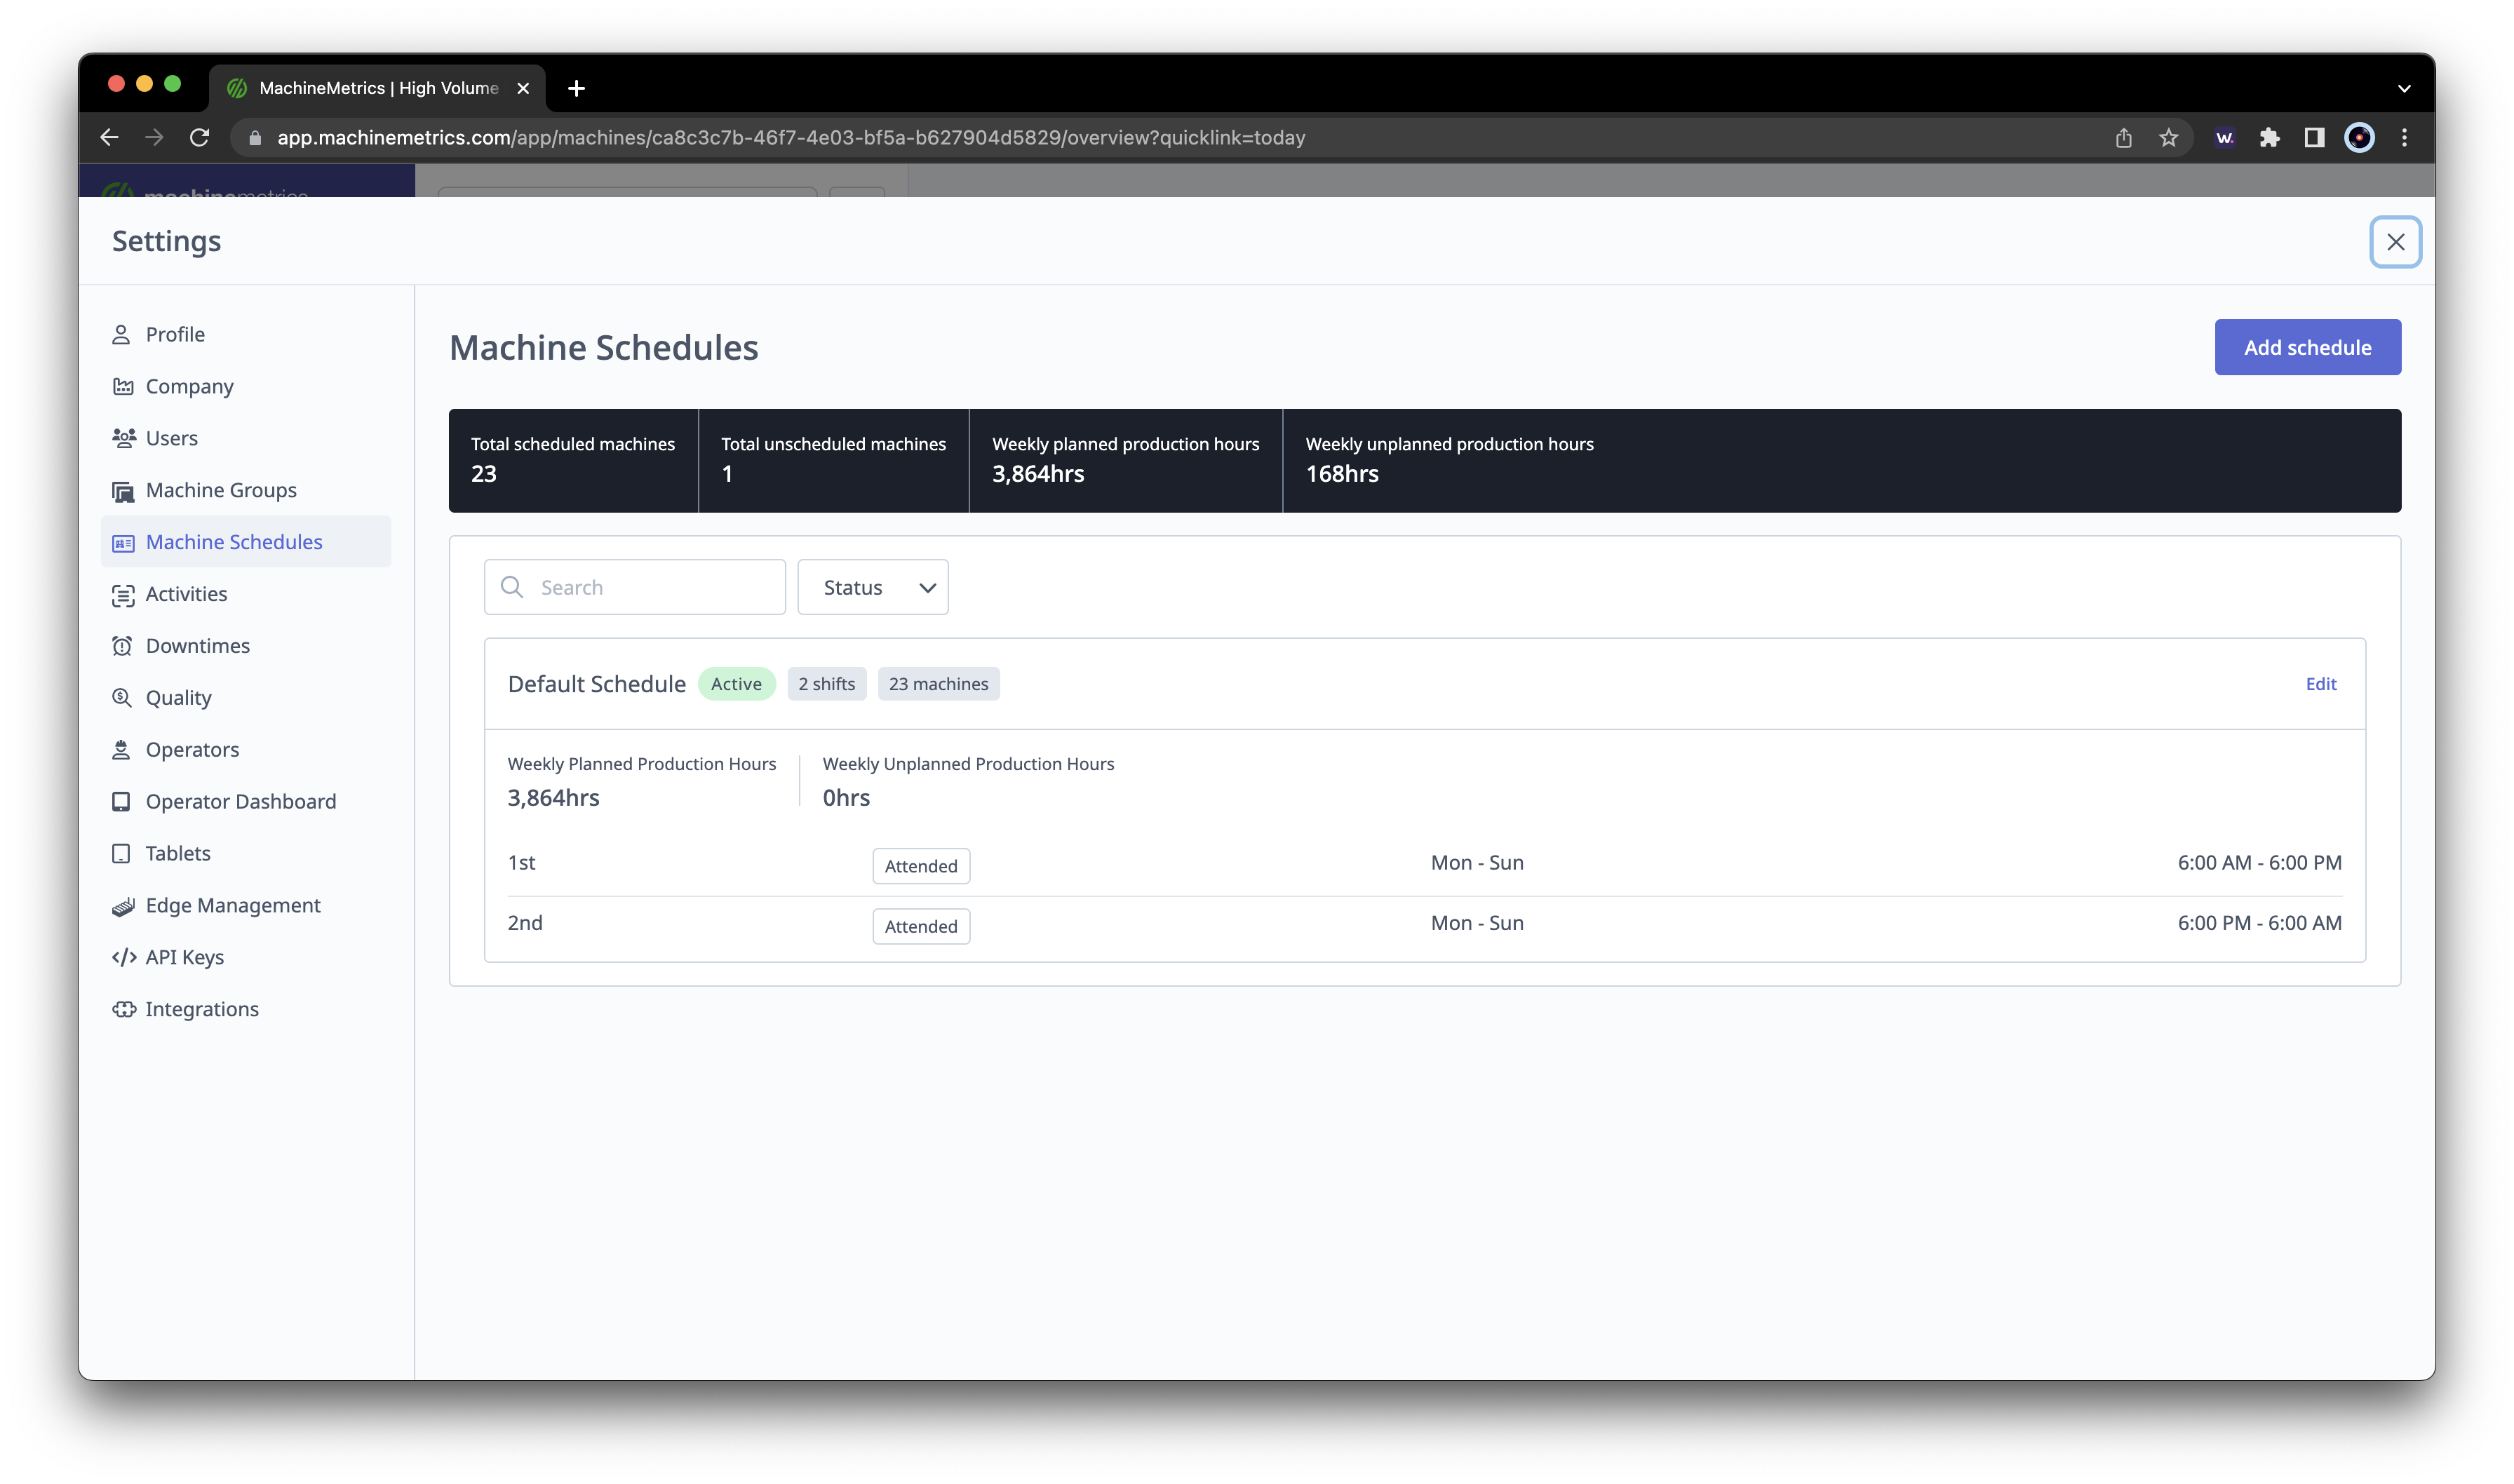Open Integrations settings

246,1010
